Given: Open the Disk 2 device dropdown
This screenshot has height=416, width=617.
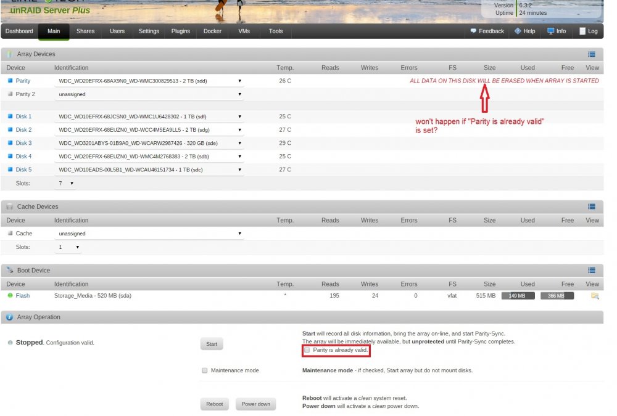Looking at the screenshot, I should click(x=149, y=130).
